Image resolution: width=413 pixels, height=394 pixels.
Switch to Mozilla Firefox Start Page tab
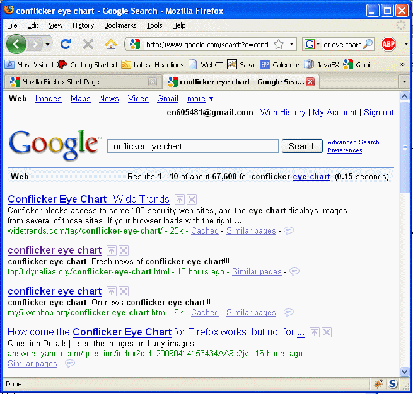(83, 82)
